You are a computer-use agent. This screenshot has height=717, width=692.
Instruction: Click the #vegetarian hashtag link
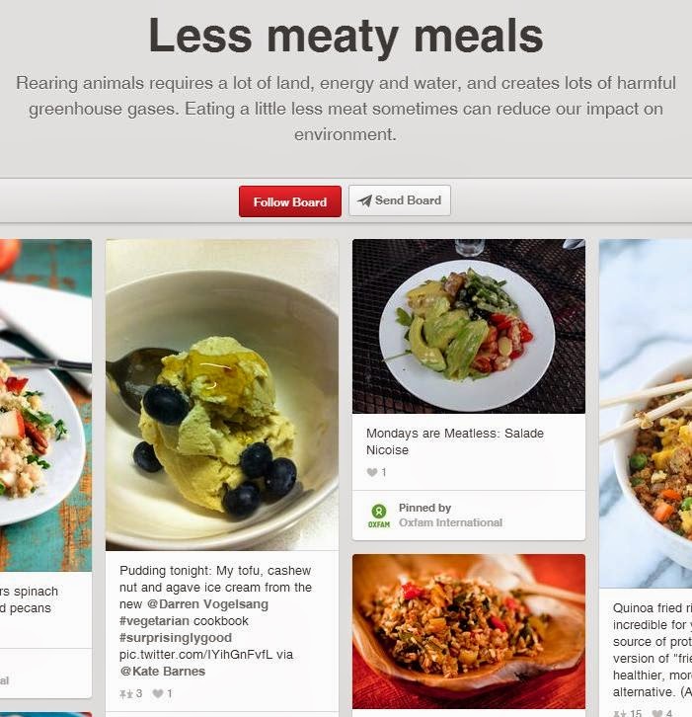pos(154,621)
